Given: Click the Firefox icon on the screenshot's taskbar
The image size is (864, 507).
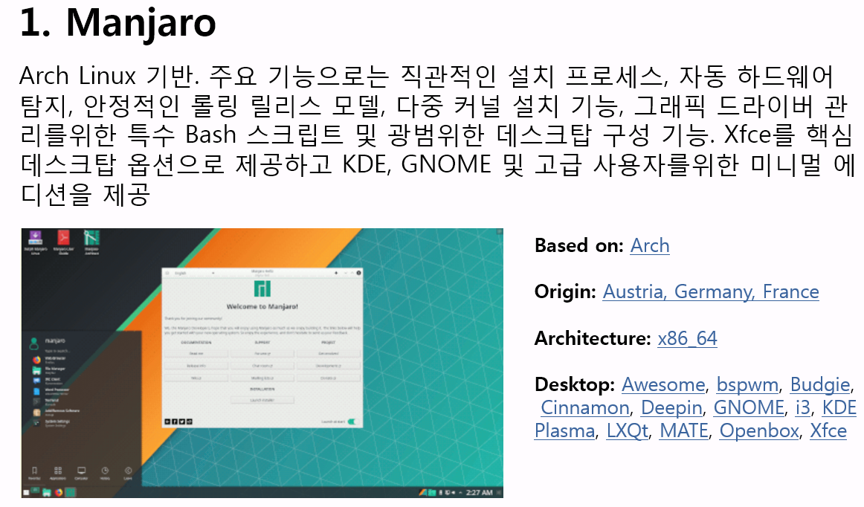Looking at the screenshot, I should [x=59, y=492].
